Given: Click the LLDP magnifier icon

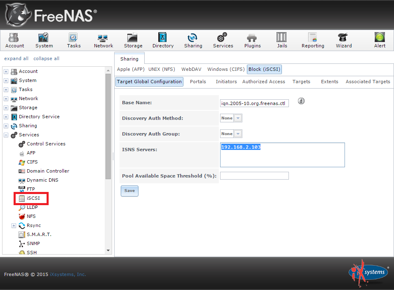Looking at the screenshot, I should (x=22, y=207).
